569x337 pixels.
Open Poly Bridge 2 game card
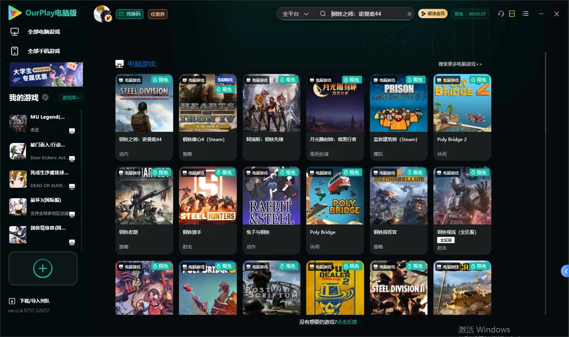click(x=462, y=117)
